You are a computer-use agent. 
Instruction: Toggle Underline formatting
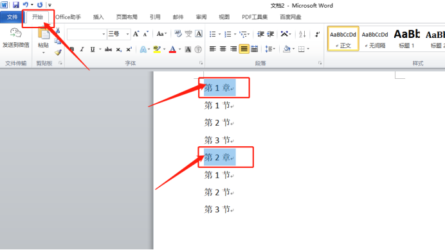point(93,49)
